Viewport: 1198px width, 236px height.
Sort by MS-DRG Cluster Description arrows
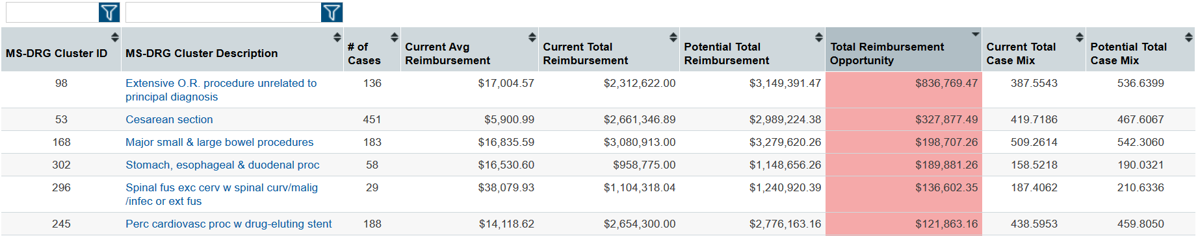click(337, 37)
